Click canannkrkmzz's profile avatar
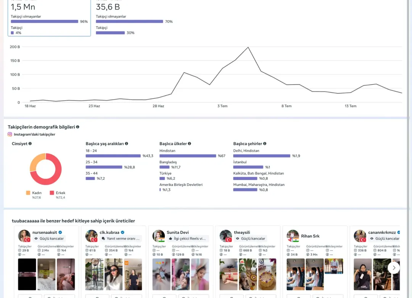 360,236
